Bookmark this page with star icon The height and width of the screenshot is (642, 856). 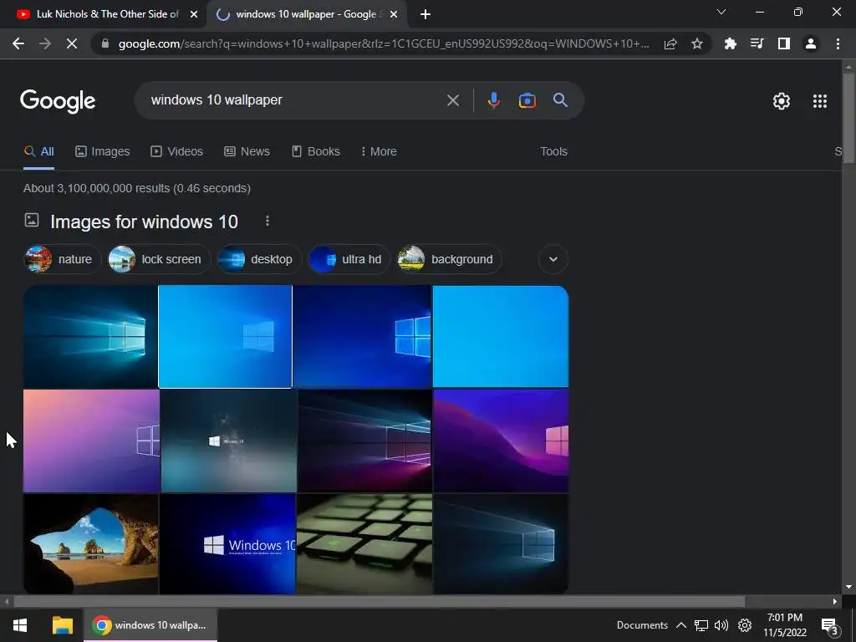[x=696, y=43]
